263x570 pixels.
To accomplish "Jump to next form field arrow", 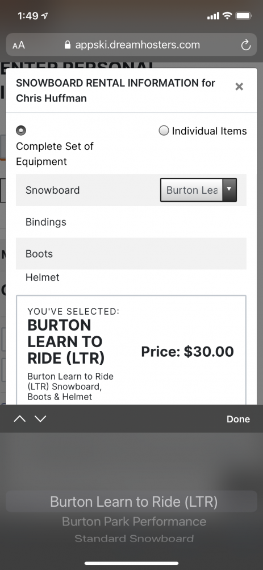I will click(40, 419).
